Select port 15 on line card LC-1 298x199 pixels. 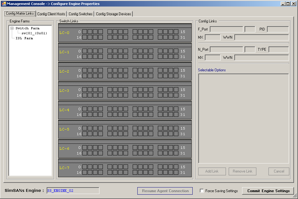tap(176, 51)
